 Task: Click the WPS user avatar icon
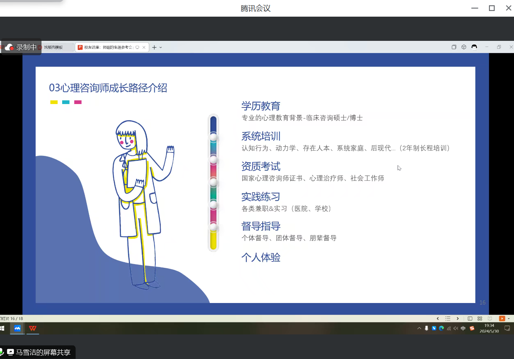(474, 47)
